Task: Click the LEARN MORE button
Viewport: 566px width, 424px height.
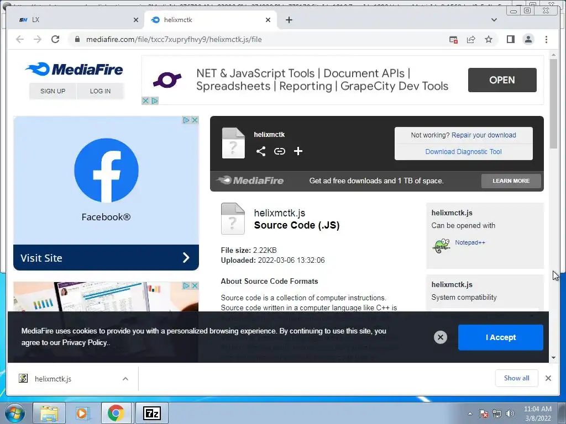Action: pos(511,181)
